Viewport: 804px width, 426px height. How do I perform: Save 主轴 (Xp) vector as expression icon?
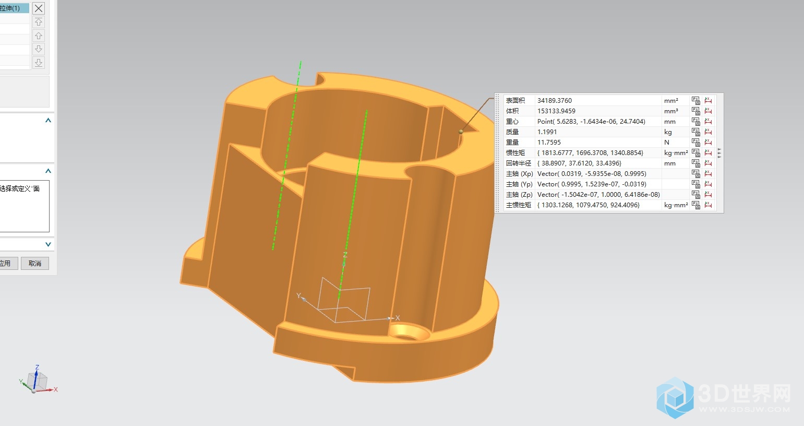click(696, 173)
